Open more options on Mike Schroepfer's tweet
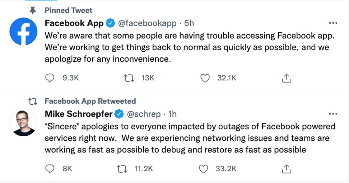349x183 pixels. 333,114
